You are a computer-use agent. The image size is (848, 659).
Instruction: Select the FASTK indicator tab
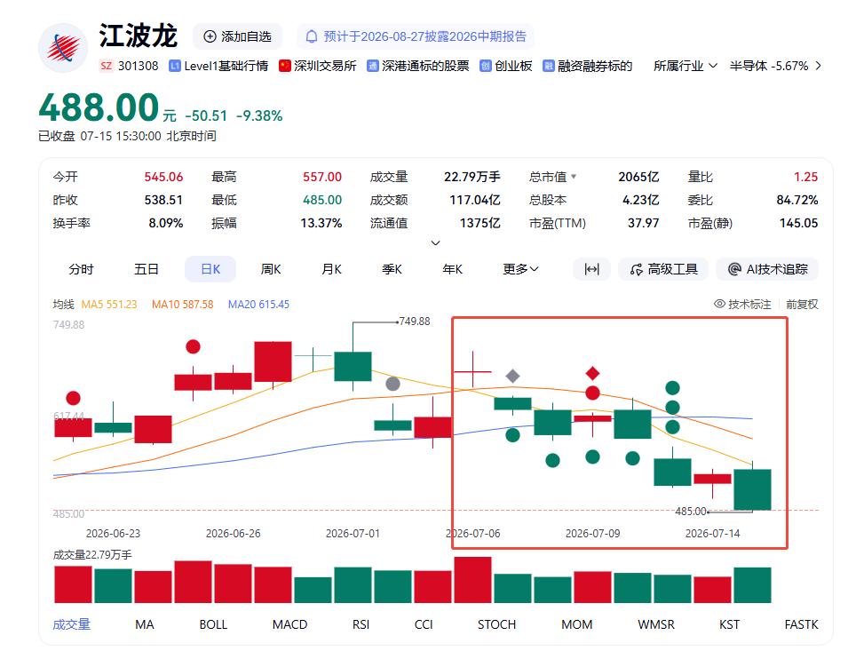click(x=802, y=624)
